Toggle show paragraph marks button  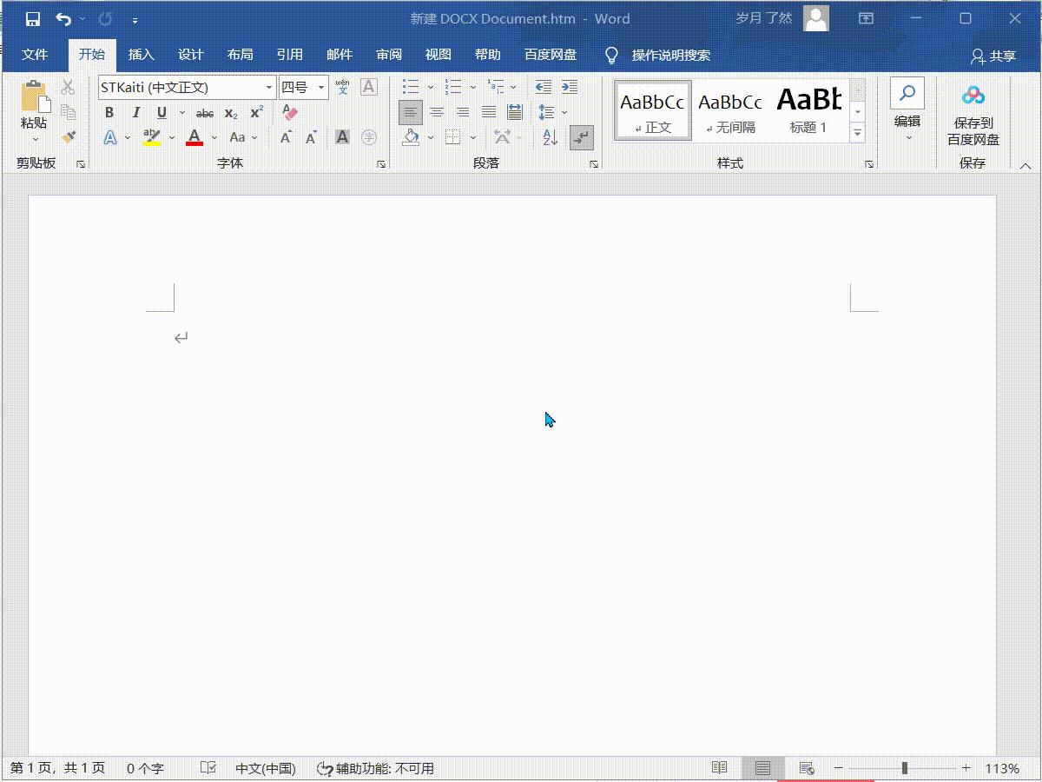click(581, 137)
